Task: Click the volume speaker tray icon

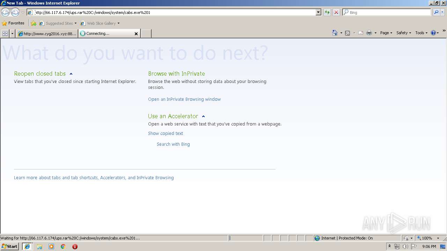Action: point(405,246)
